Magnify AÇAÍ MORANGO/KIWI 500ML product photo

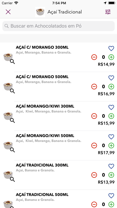point(13,150)
